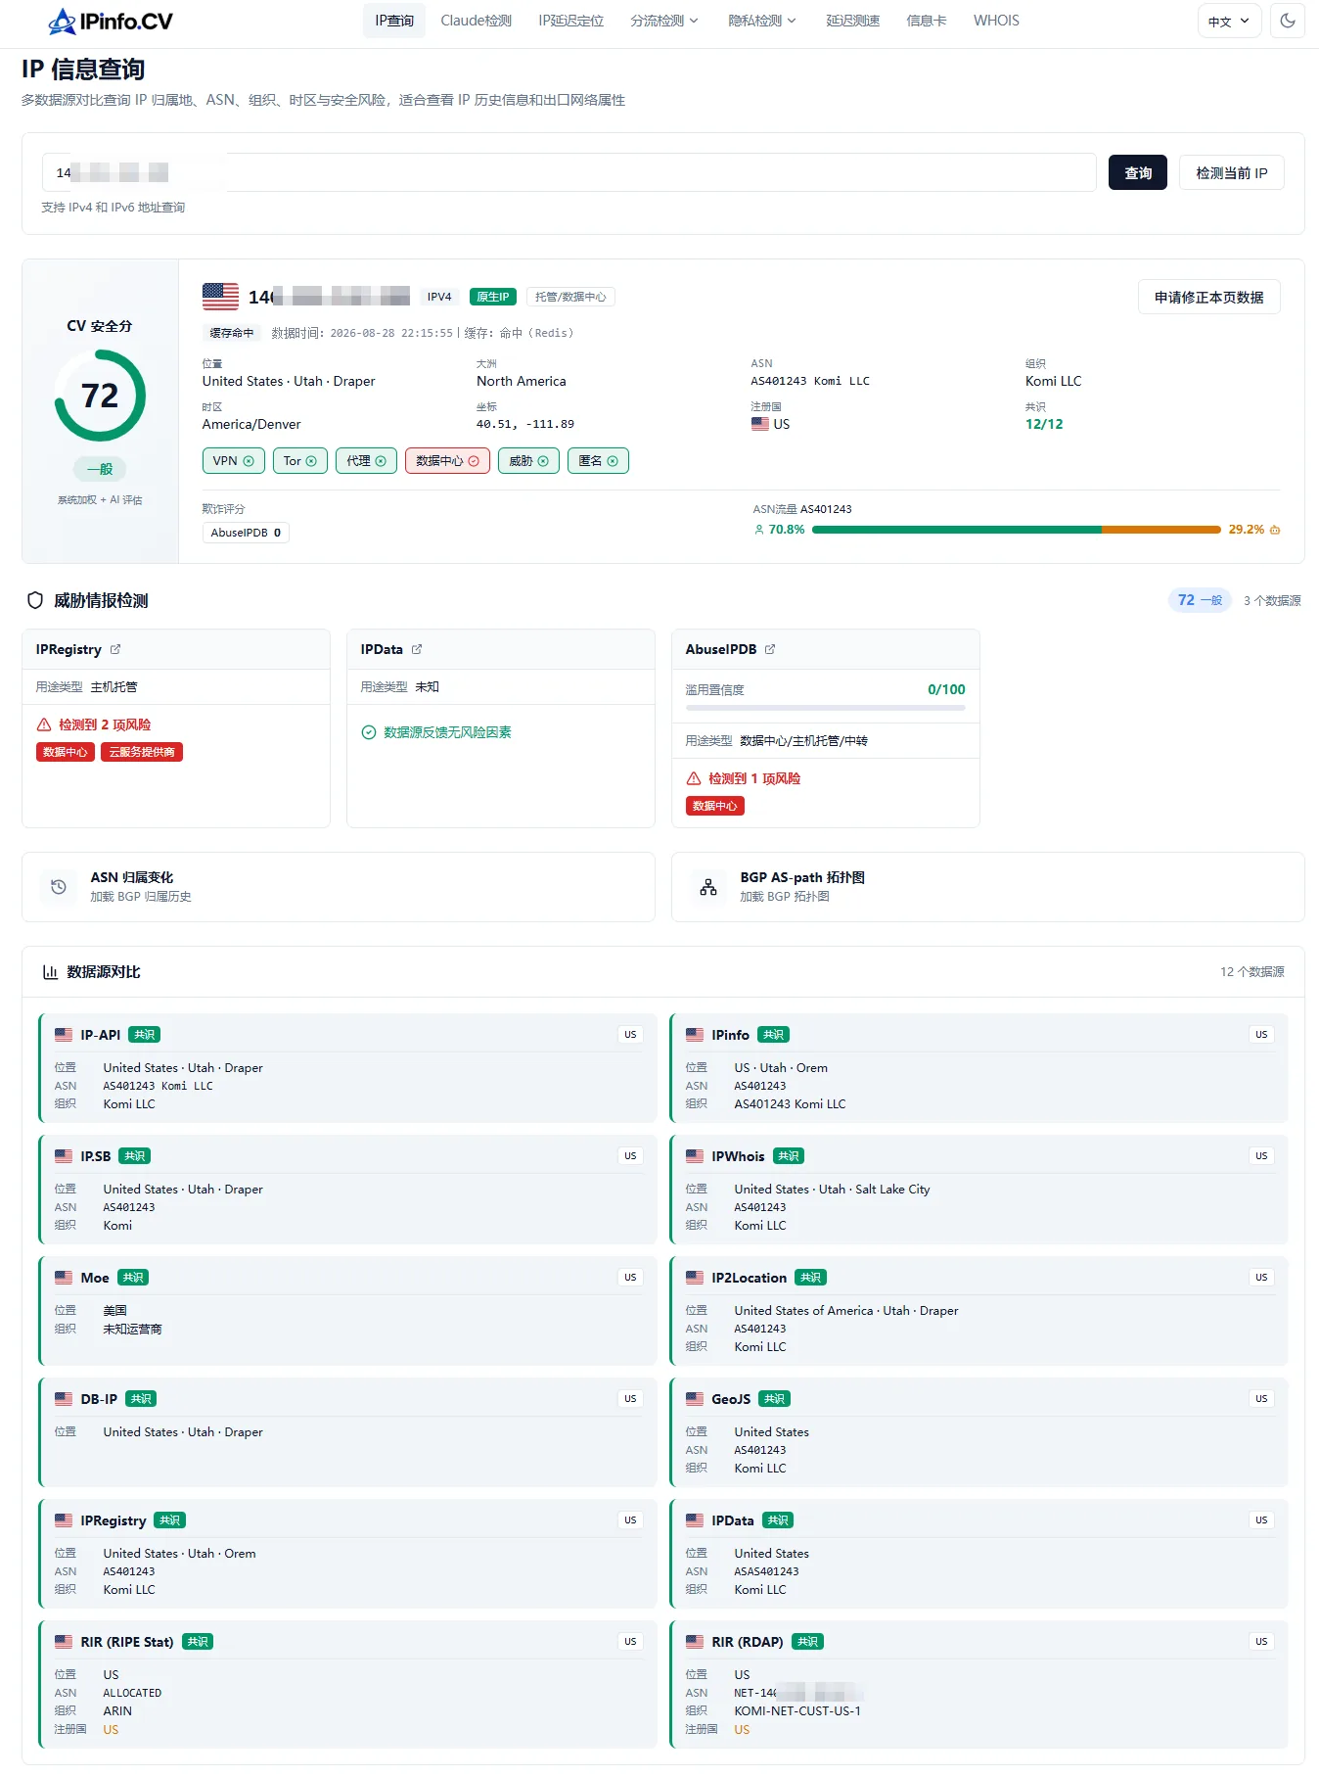
Task: Click the 共识 badge on the IP-API card
Action: coord(145,1035)
